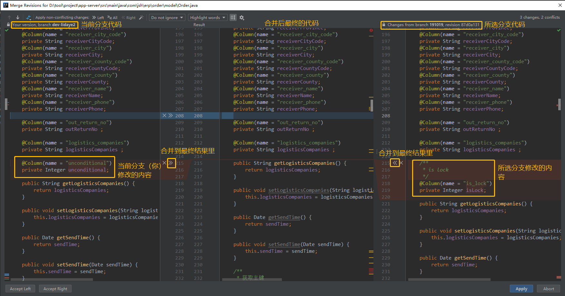Click the IntelliJ title bar icon
The image size is (565, 296).
tap(5, 5)
